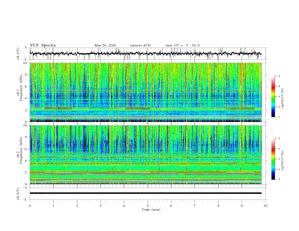Click the 'station=ATH' label
Image resolution: width=299 pixels, height=231 pixels.
(140, 45)
